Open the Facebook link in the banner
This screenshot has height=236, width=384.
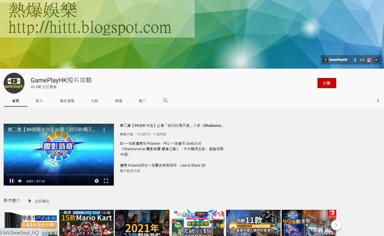355,60
